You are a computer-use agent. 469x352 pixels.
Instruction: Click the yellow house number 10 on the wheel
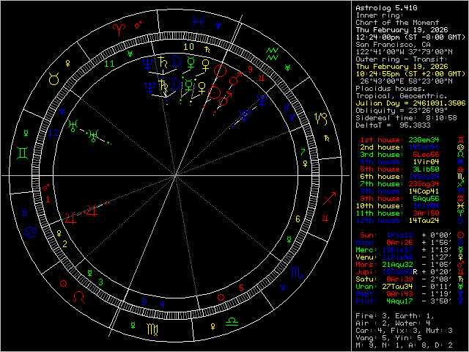click(188, 46)
